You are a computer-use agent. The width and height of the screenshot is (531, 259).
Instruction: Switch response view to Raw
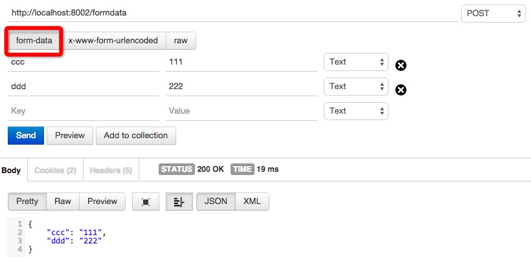[x=63, y=202]
